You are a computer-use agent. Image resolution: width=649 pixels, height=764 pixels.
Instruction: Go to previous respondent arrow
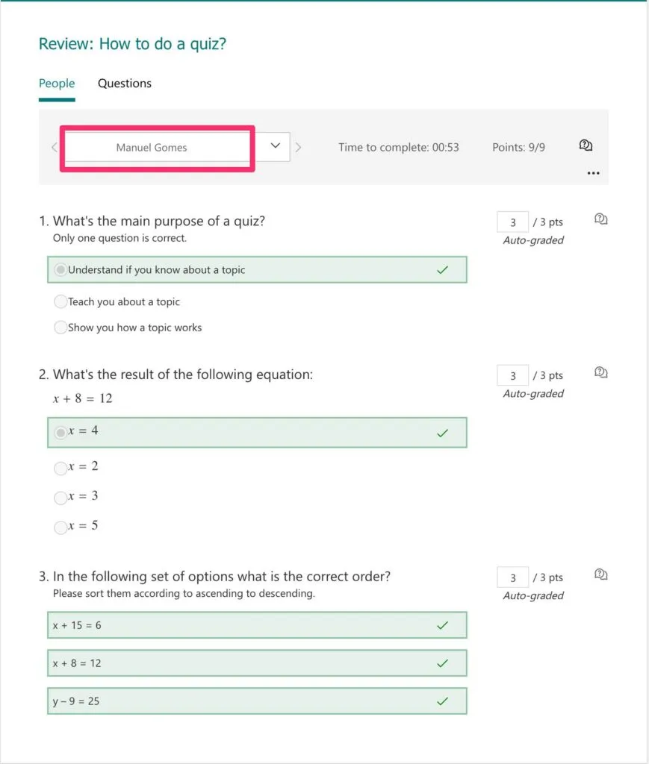tap(54, 147)
